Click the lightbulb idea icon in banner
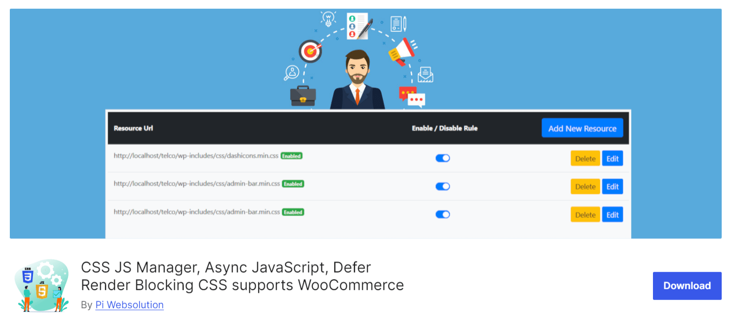732x325 pixels. click(x=327, y=19)
